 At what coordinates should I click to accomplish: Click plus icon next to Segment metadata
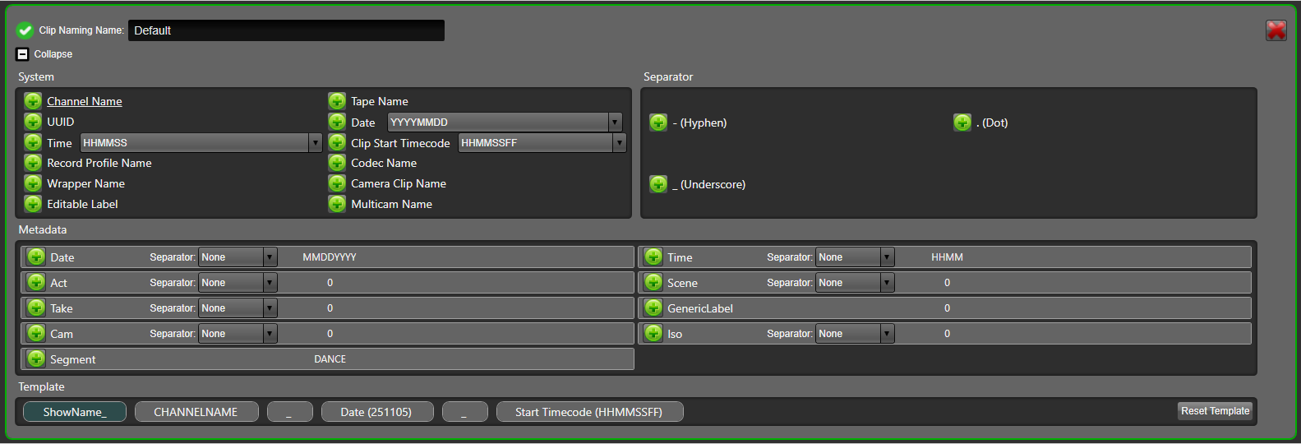(36, 358)
